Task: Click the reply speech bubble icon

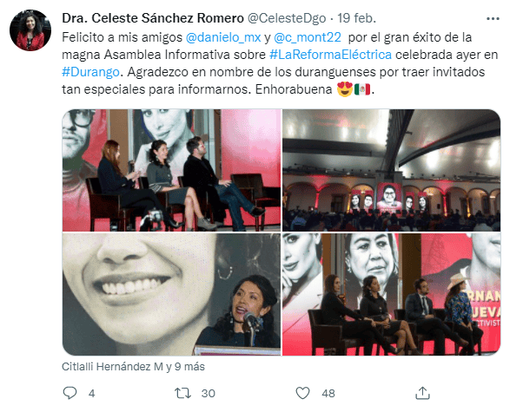Action: click(70, 393)
